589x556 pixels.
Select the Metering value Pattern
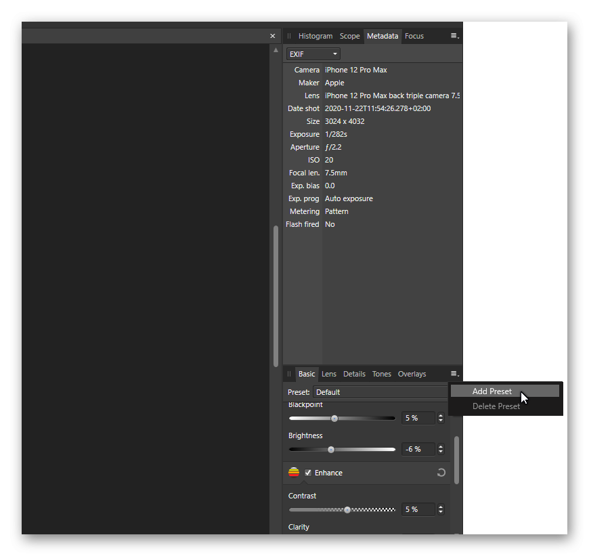coord(336,211)
